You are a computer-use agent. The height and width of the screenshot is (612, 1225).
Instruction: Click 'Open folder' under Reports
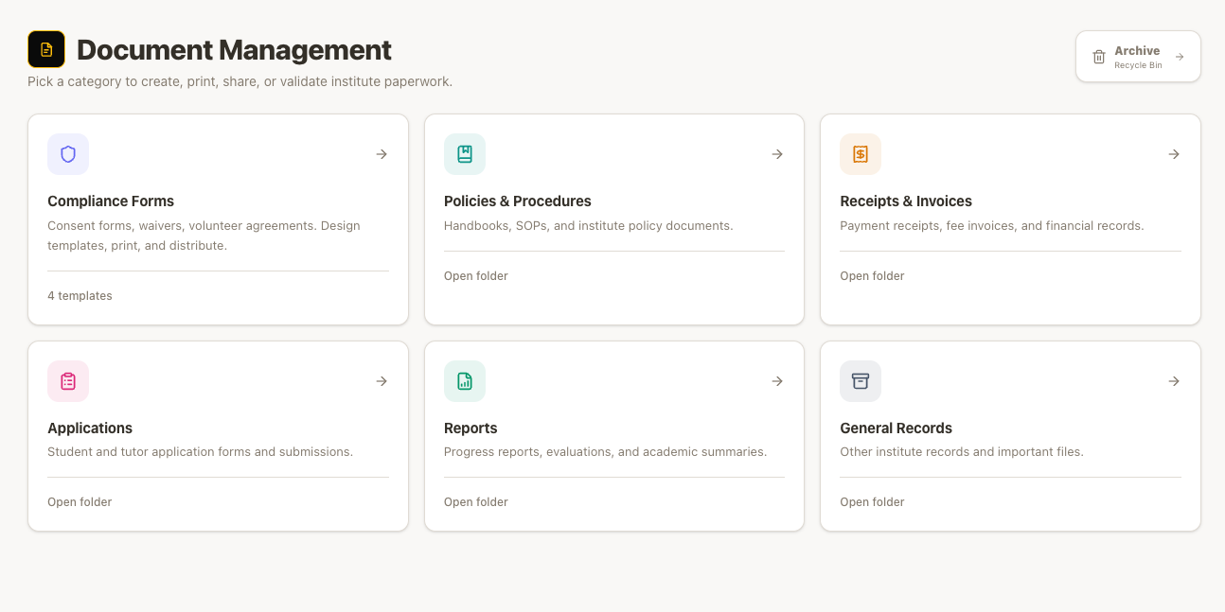476,502
